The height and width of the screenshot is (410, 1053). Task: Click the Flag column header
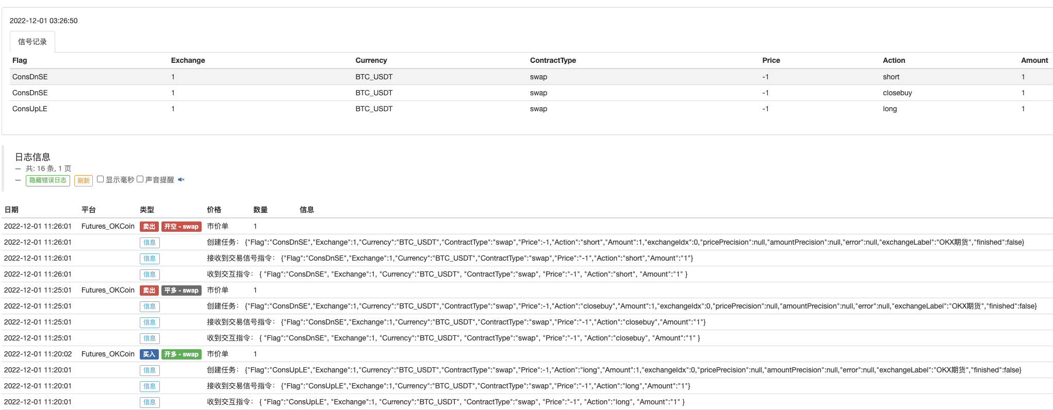pos(20,60)
